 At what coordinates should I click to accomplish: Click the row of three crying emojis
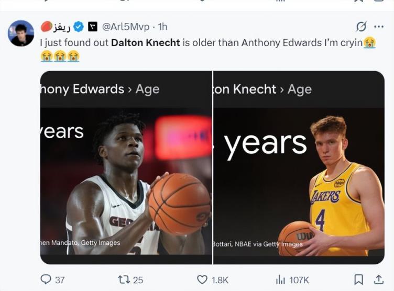click(60, 56)
